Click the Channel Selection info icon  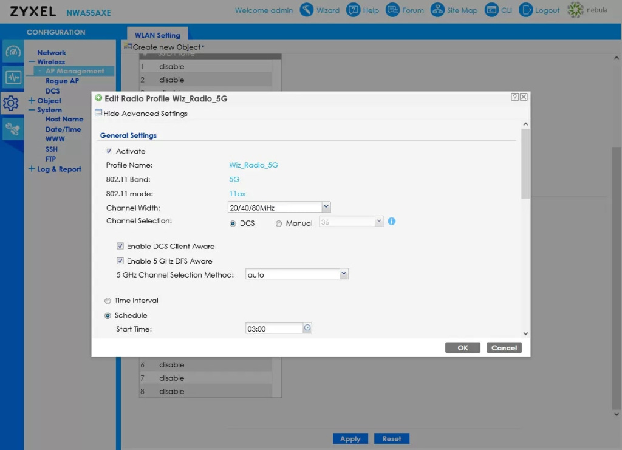pos(392,222)
